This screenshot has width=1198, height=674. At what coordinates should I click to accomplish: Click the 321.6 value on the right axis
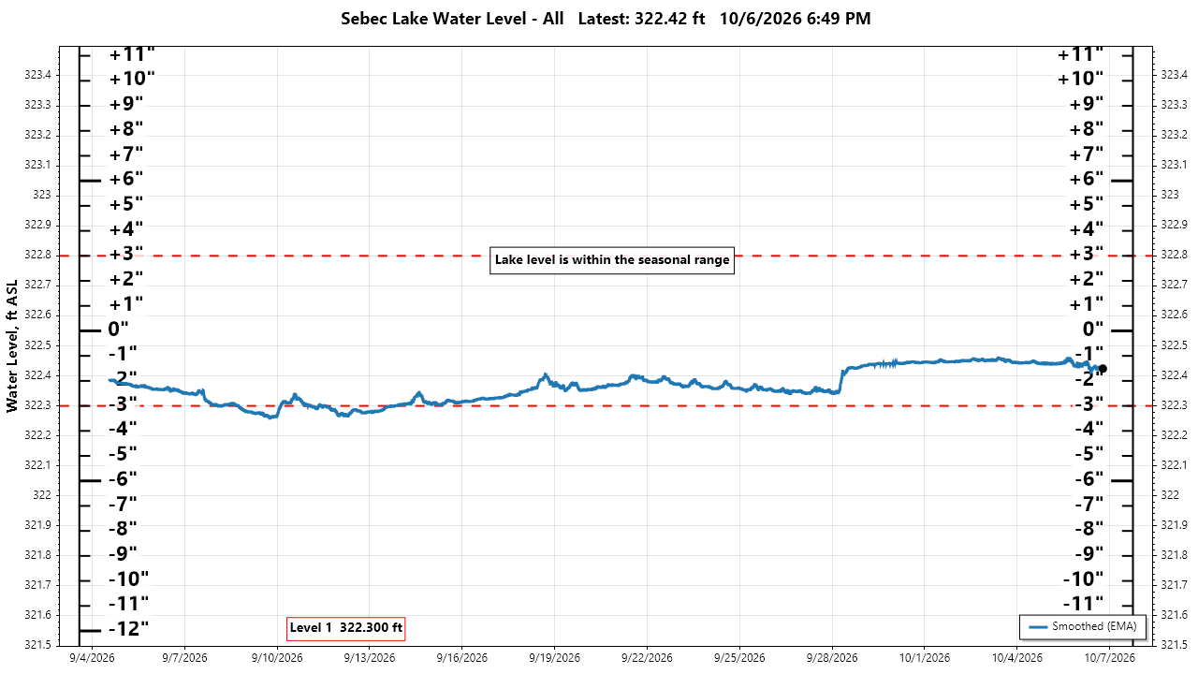1173,615
